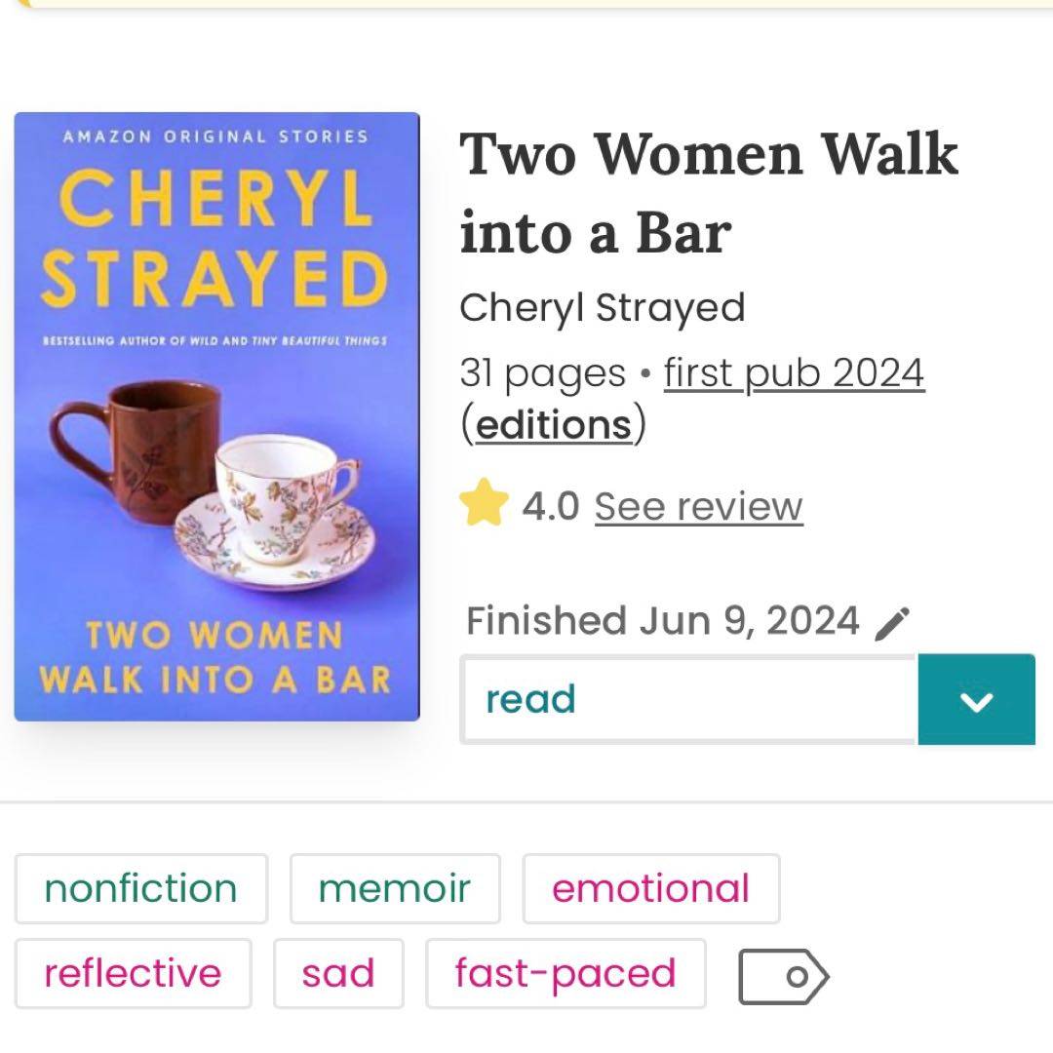
Task: Open the "read" status selector
Action: click(688, 699)
